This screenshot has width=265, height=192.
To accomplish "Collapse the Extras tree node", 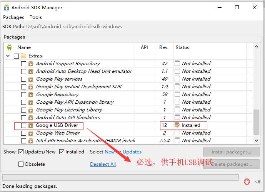I will click(8, 56).
